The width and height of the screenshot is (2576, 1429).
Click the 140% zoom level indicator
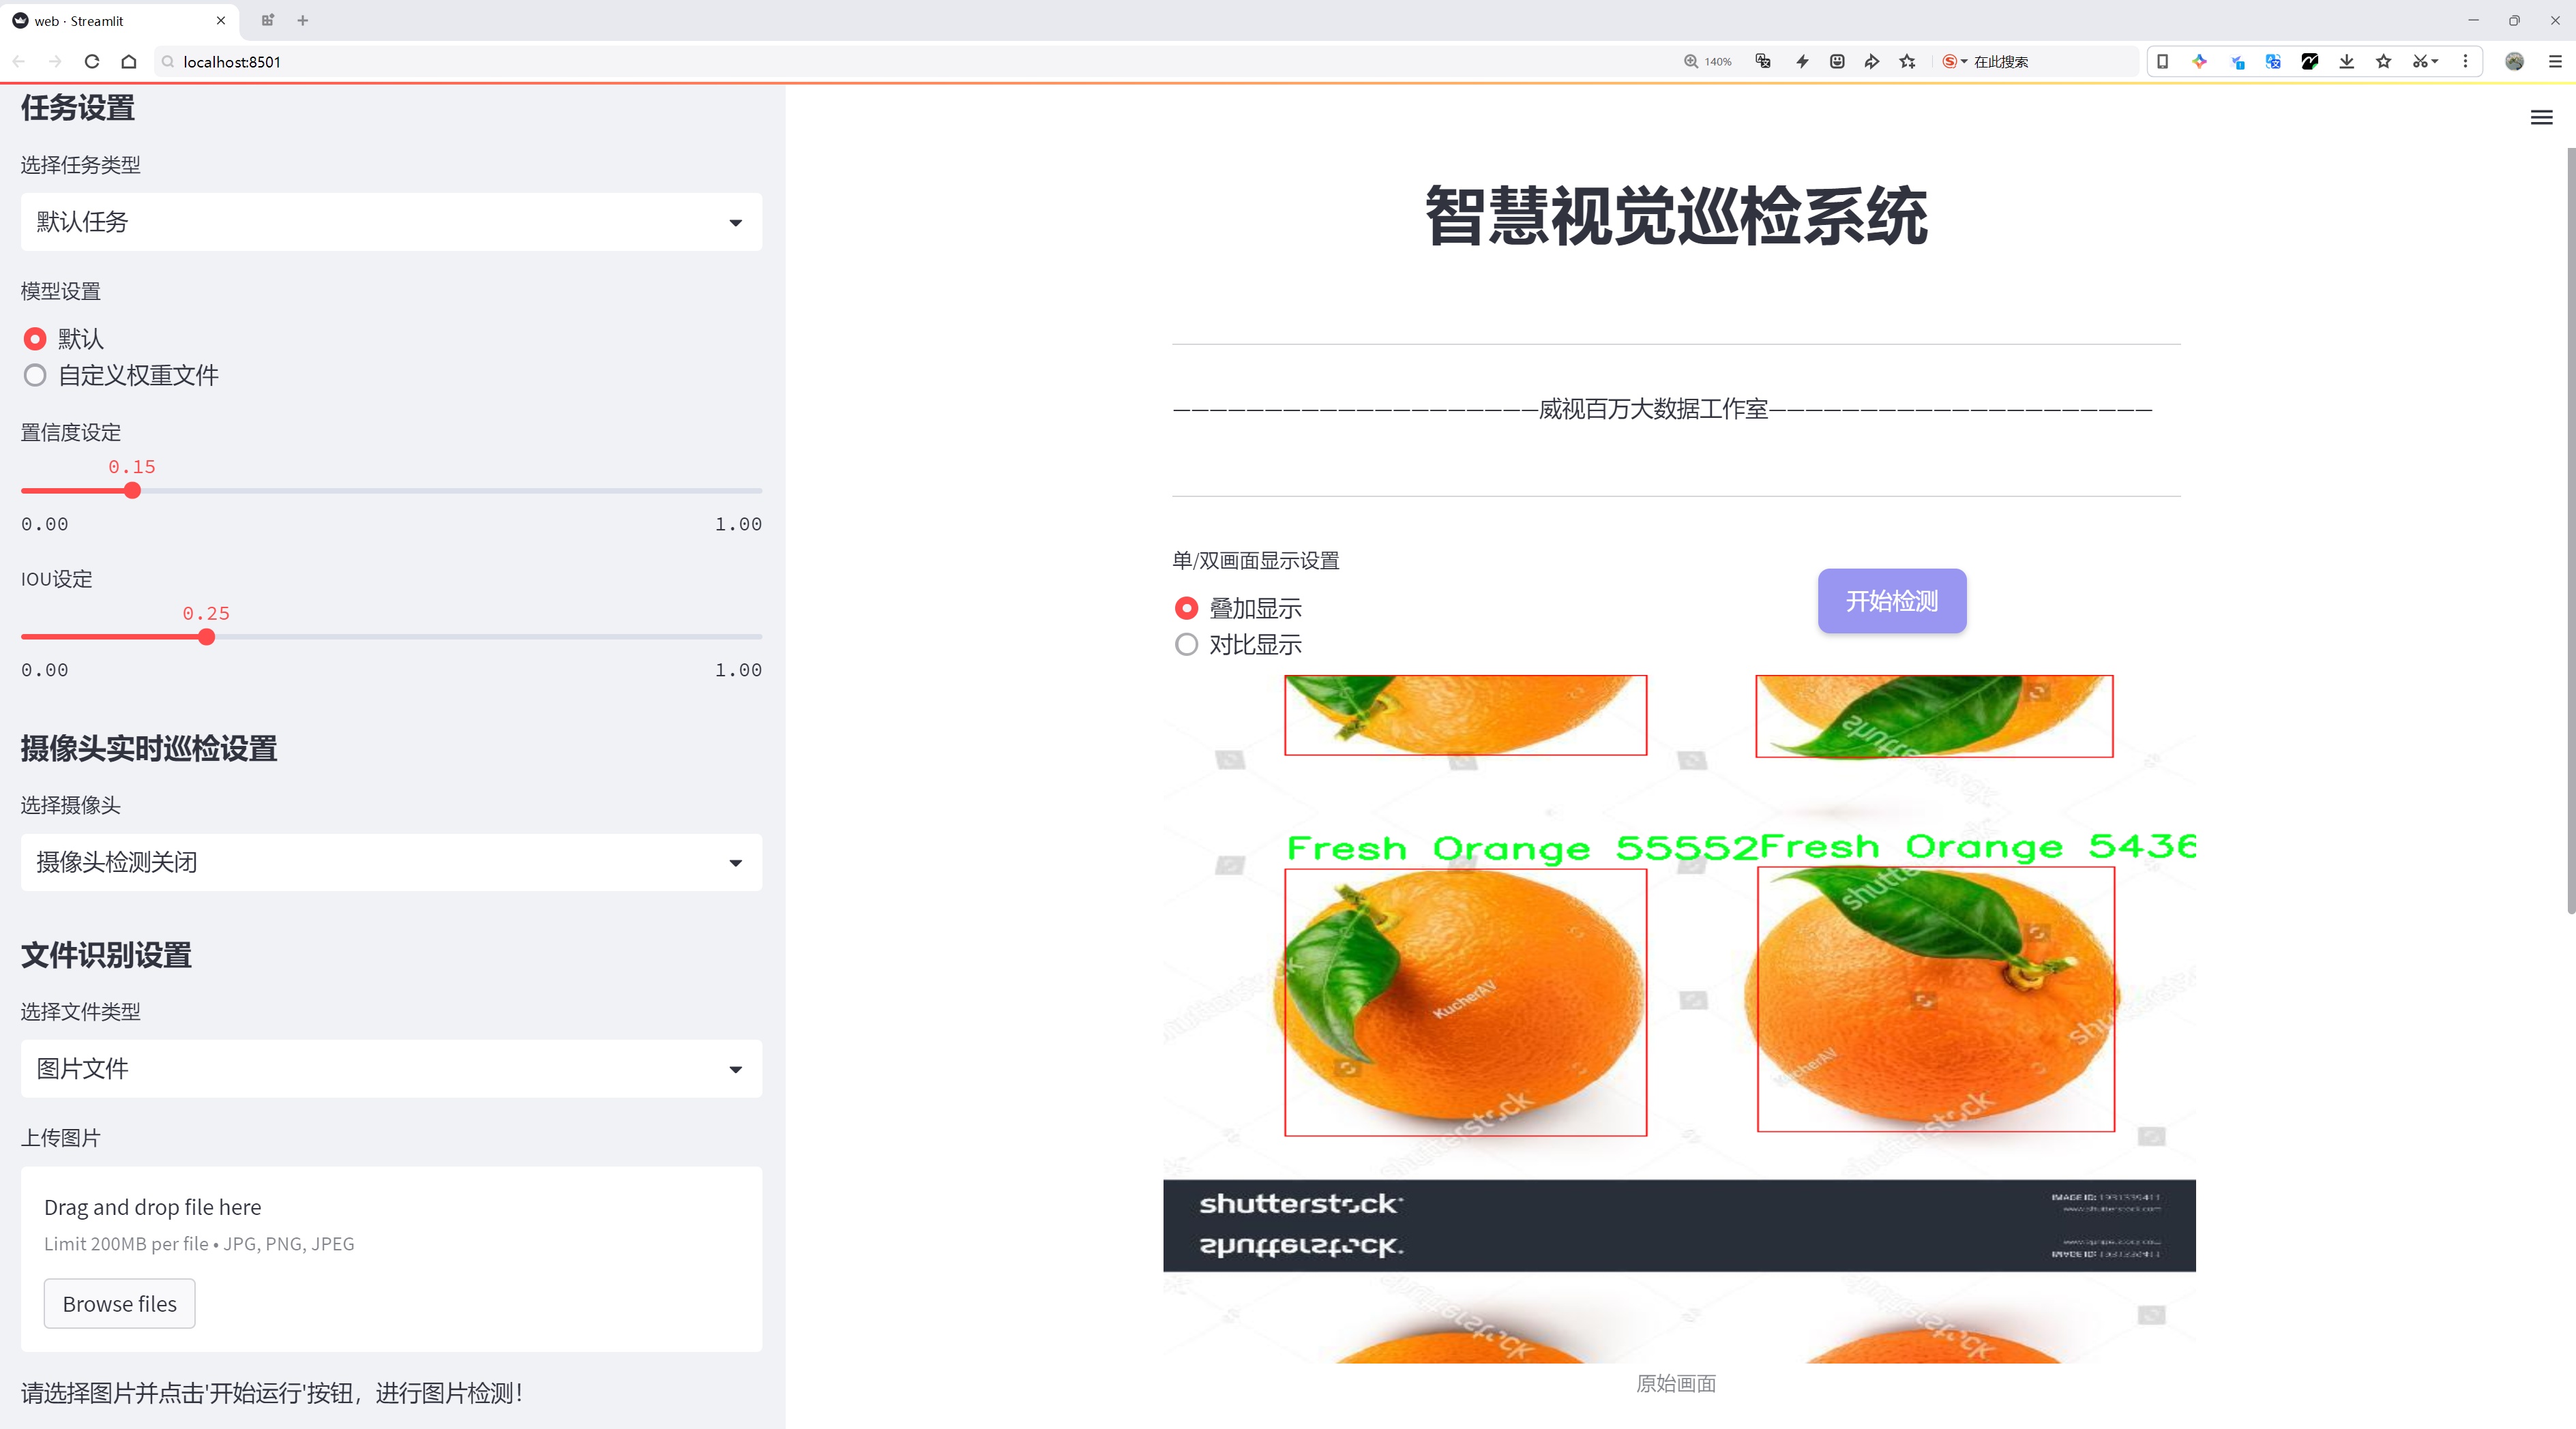1708,61
